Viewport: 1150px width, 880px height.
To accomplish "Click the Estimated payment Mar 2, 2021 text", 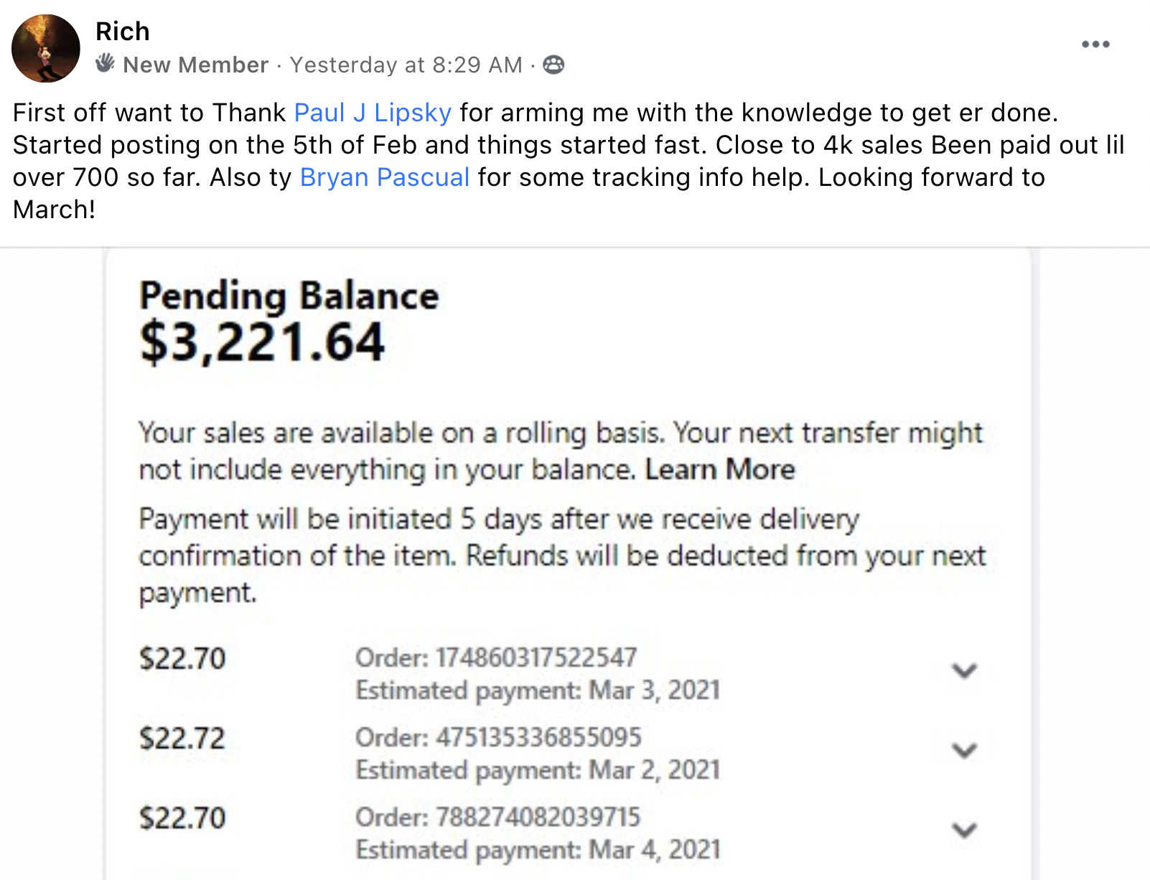I will [x=538, y=769].
